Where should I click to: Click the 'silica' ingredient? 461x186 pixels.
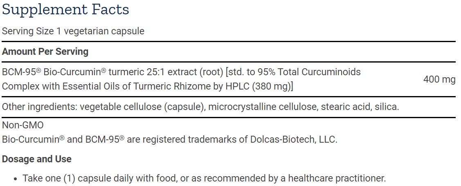(385, 107)
